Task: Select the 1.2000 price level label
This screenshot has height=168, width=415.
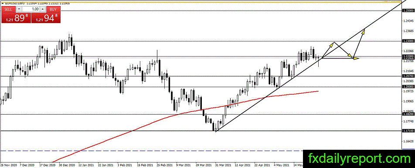Action: click(408, 86)
